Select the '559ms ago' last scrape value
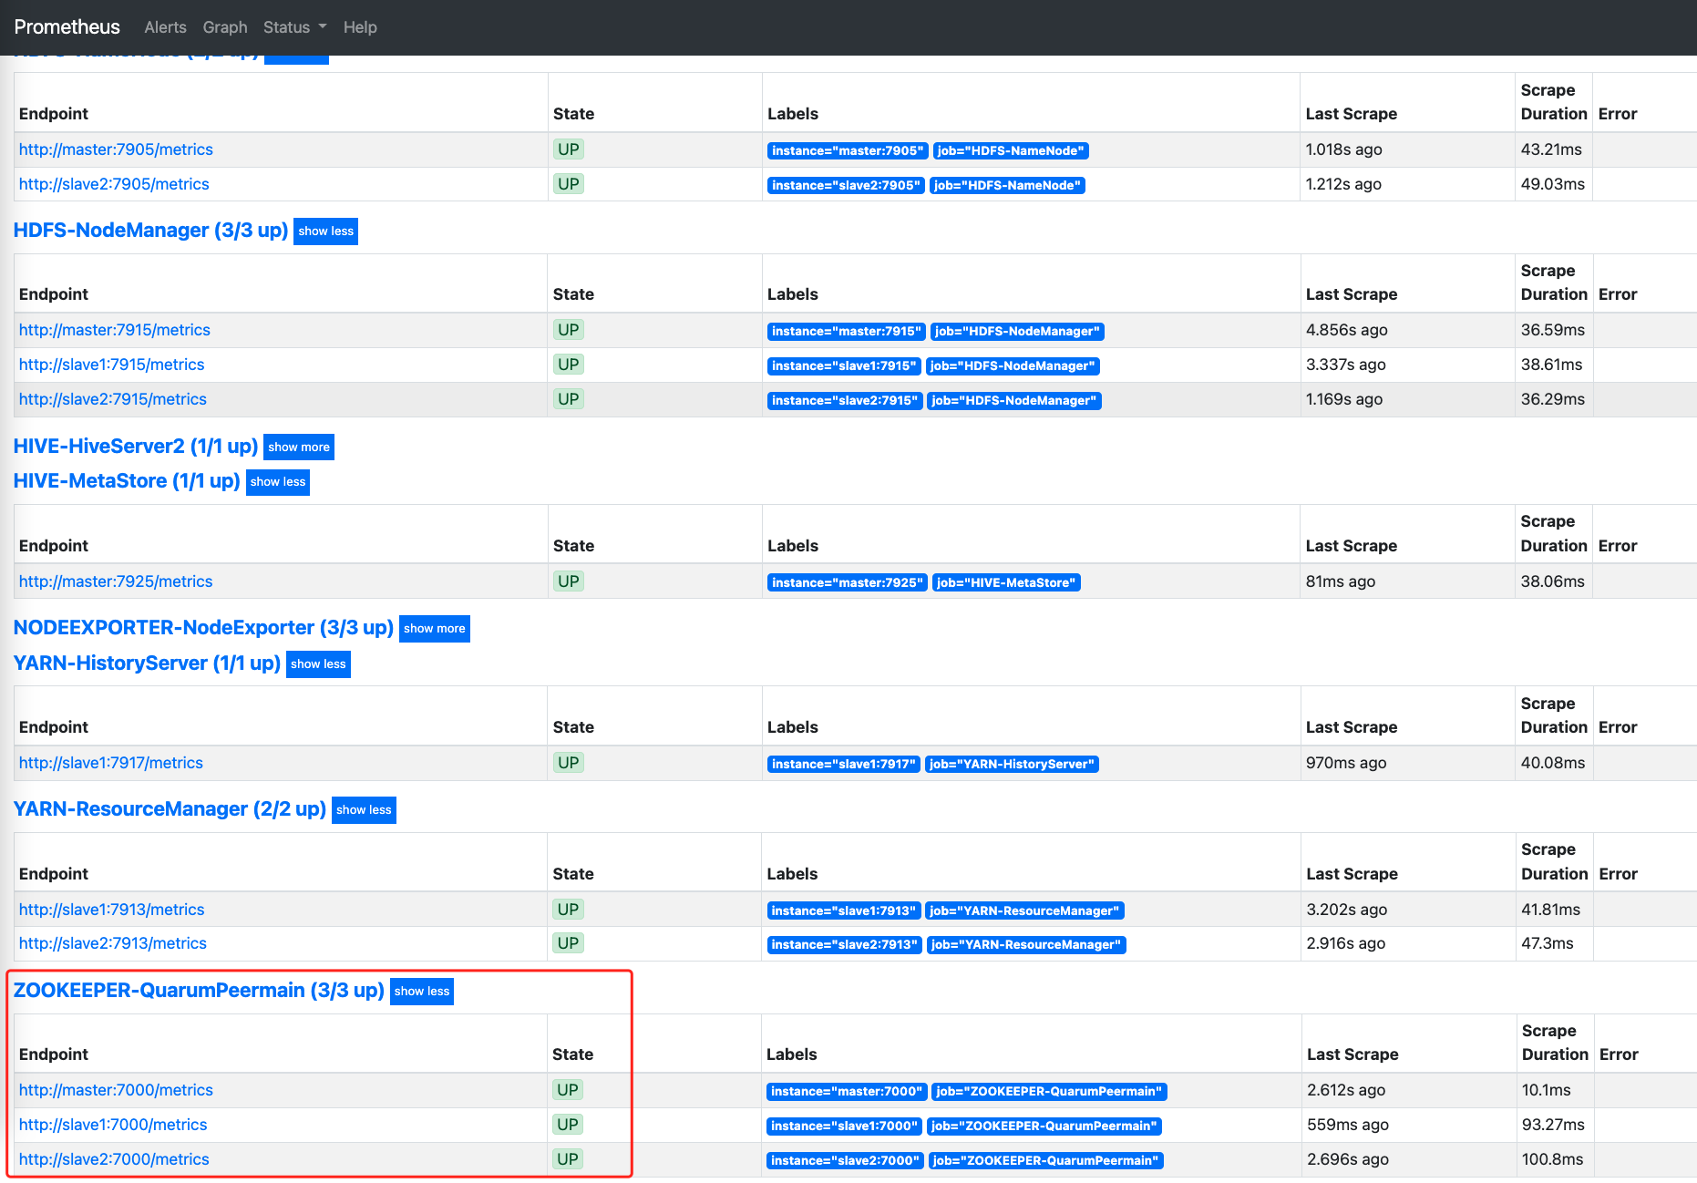 [x=1348, y=1125]
